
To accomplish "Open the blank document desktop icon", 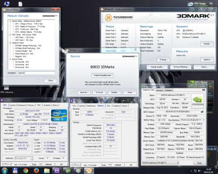I will point(20,4).
